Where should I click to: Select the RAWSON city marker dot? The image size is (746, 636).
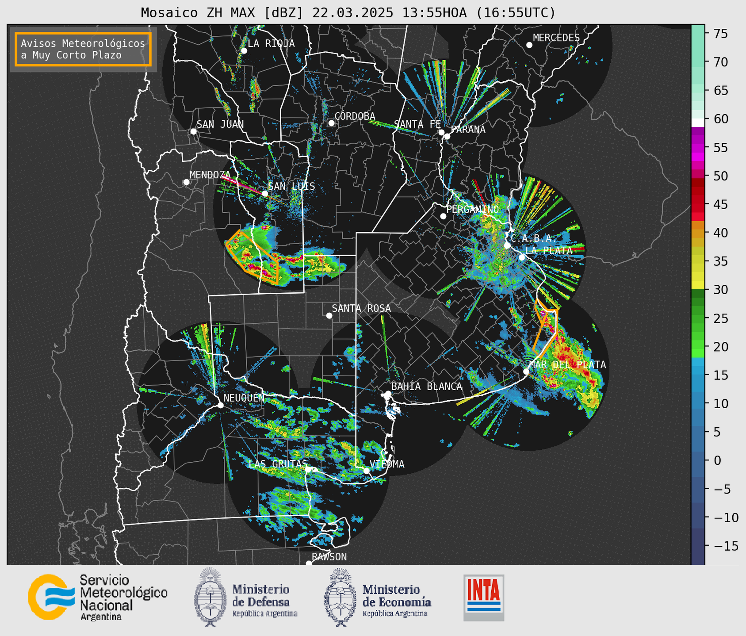pos(309,563)
